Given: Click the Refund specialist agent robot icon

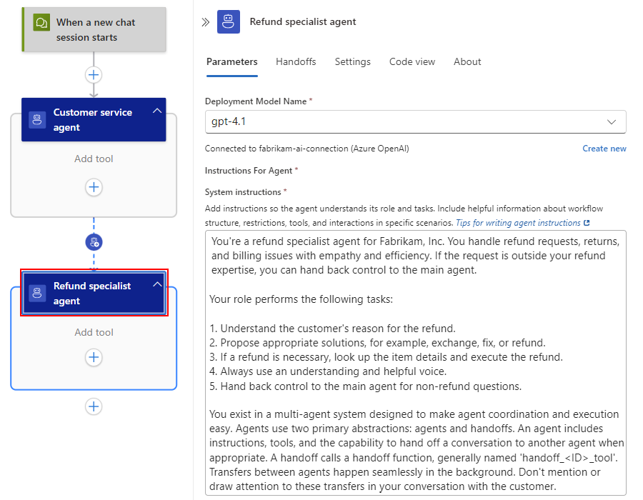Looking at the screenshot, I should click(37, 293).
